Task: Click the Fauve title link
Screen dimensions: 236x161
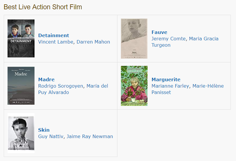Action: (x=159, y=32)
